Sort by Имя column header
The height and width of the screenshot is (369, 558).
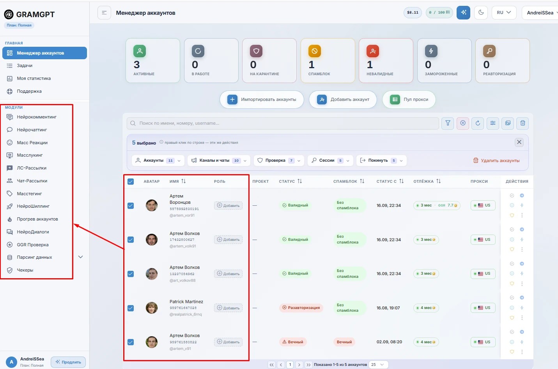pos(178,182)
